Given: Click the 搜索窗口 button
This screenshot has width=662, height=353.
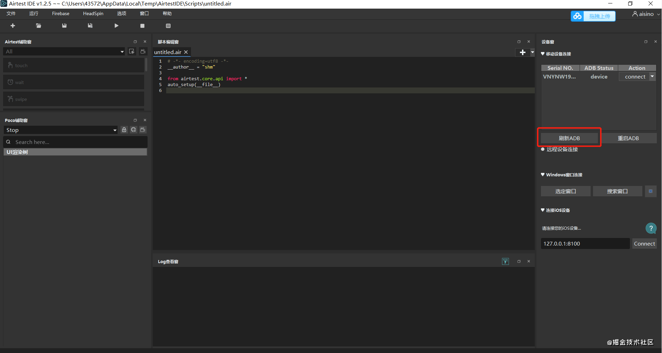Looking at the screenshot, I should point(618,191).
